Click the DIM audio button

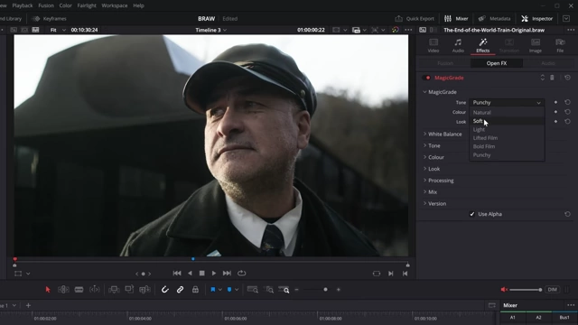coord(552,290)
